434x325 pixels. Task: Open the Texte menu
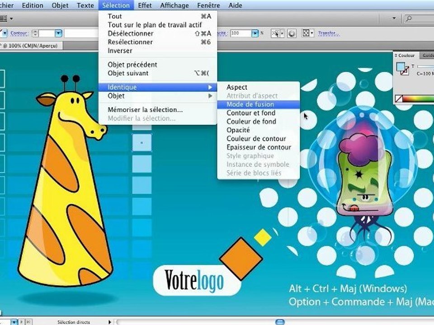click(85, 5)
